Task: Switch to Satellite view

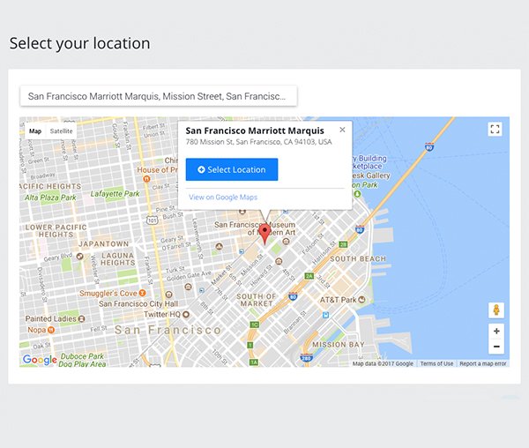Action: tap(61, 131)
